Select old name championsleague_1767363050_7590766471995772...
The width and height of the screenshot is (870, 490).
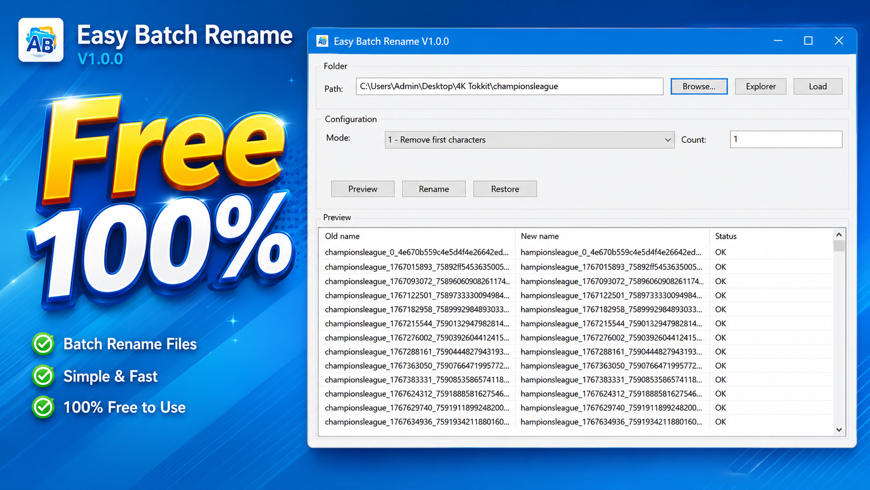(417, 366)
